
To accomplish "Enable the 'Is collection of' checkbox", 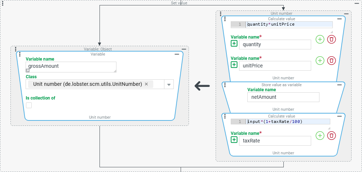I will coord(29,105).
